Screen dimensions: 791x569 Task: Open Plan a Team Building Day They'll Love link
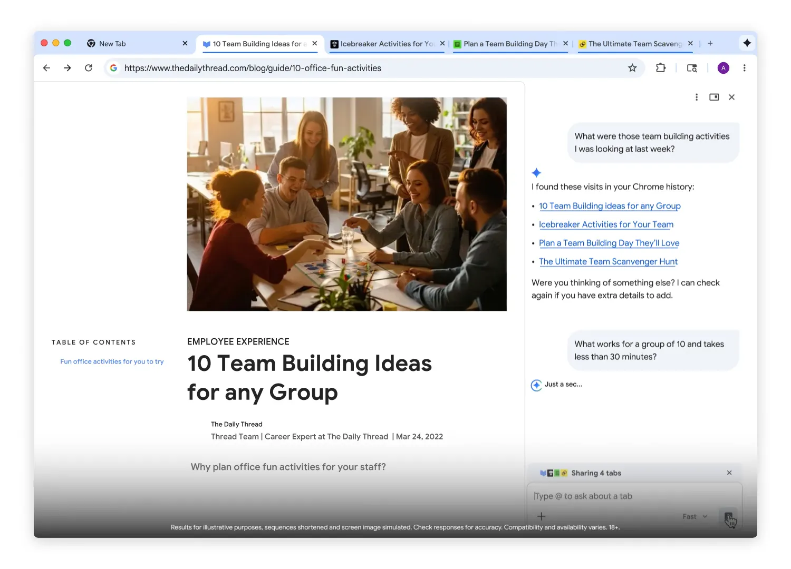[609, 243]
